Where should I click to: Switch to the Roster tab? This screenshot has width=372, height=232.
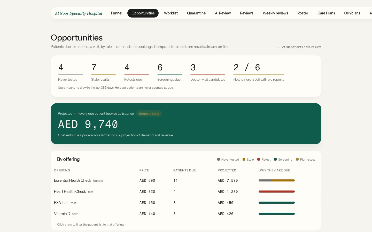(x=303, y=13)
